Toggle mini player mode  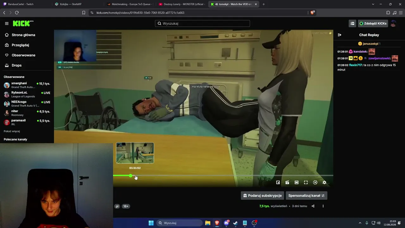click(278, 182)
